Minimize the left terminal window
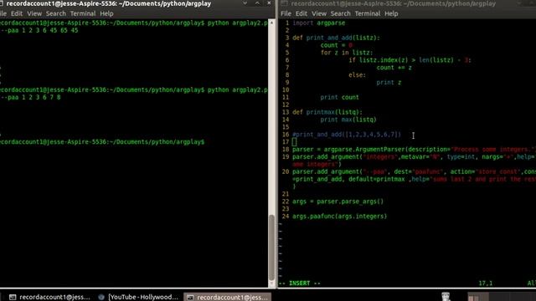 point(245,3)
